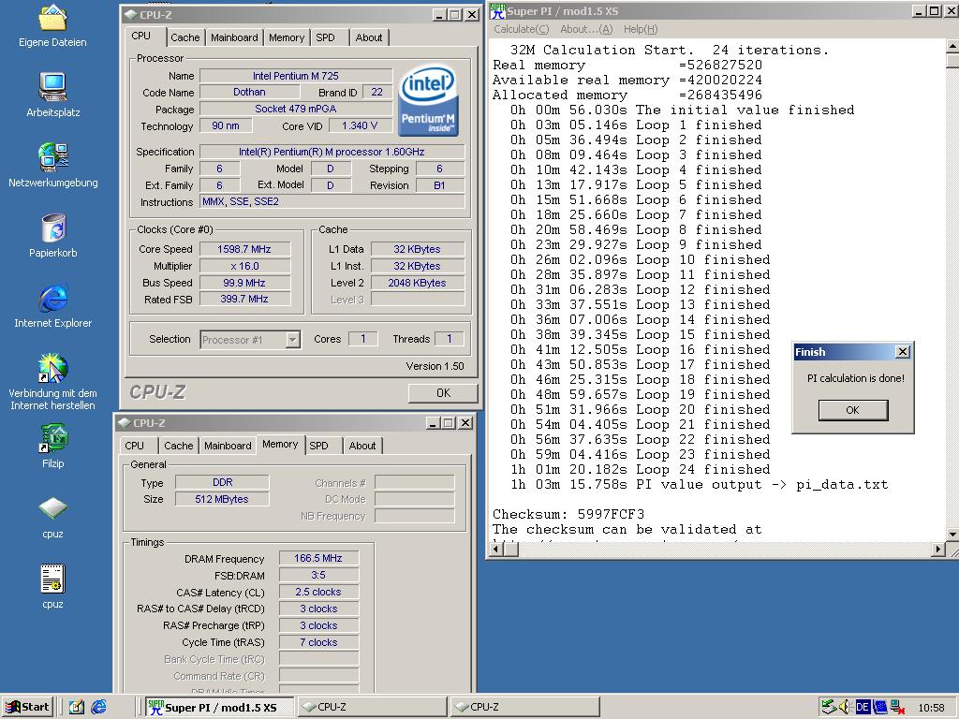Click the network connection tray icon with red X
959x719 pixels.
pyautogui.click(x=897, y=708)
